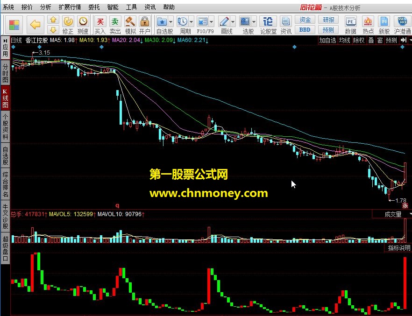Toggle the chart 预测 forecast option
The height and width of the screenshot is (316, 412).
(391, 40)
